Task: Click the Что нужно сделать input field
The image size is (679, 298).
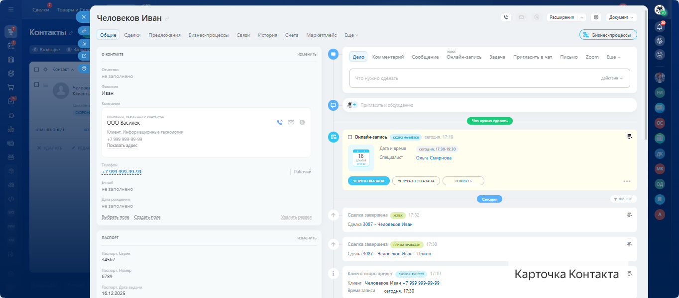Action: coord(473,78)
